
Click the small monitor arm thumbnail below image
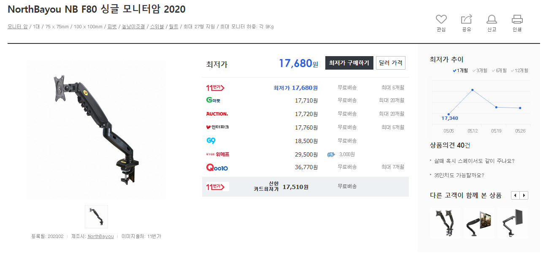tap(96, 216)
